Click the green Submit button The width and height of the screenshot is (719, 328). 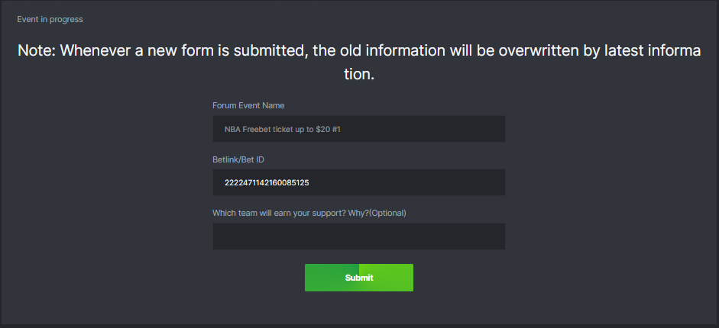[x=358, y=278]
